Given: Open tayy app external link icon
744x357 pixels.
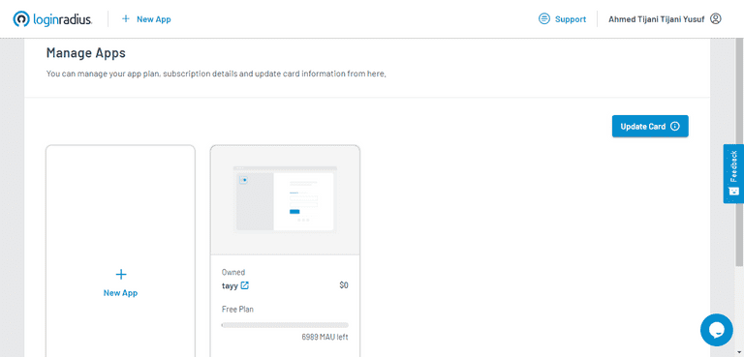Looking at the screenshot, I should (x=245, y=285).
